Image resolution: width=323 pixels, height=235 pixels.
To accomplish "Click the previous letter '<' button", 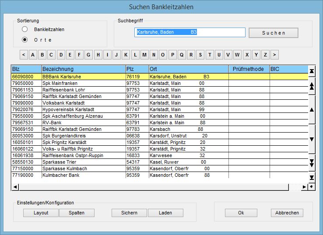I will (23, 55).
